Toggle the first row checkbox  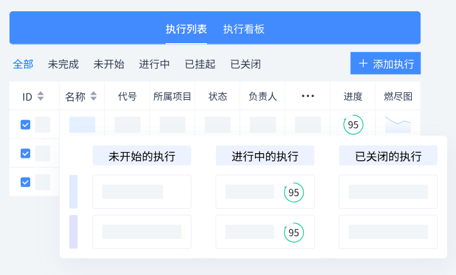tap(25, 125)
